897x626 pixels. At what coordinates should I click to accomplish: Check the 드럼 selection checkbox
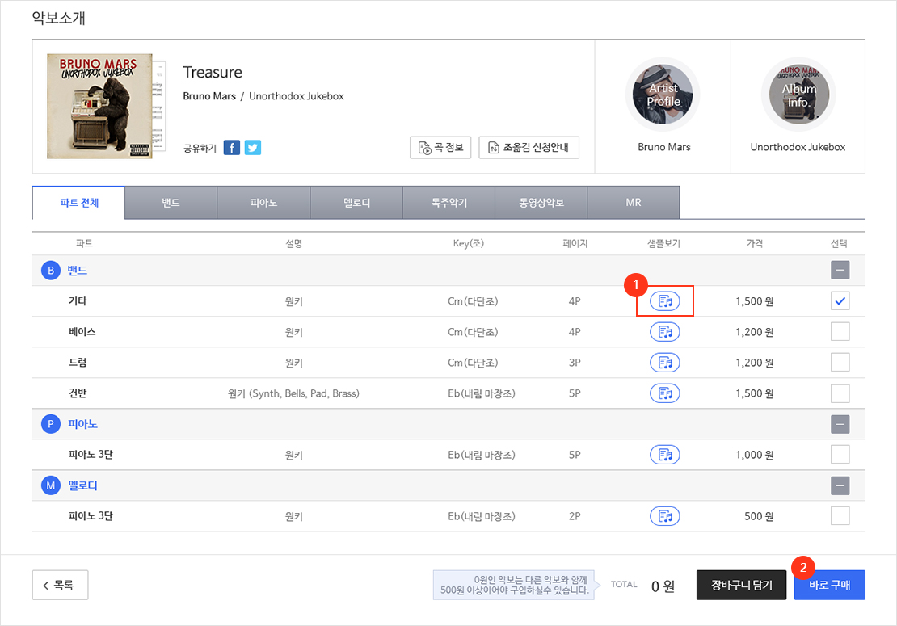[840, 363]
